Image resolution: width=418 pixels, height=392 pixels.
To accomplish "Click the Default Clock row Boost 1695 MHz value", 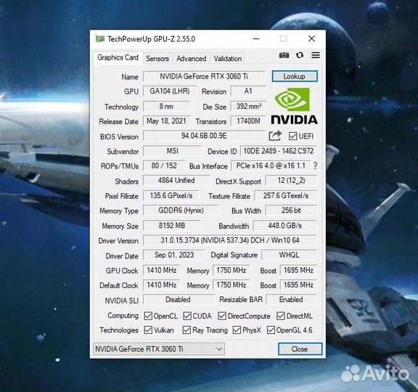I will click(298, 285).
